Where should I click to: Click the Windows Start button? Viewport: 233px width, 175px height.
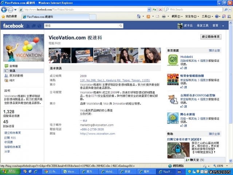pos(10,172)
